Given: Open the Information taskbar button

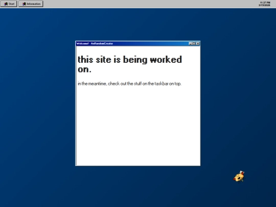Looking at the screenshot, I should (x=31, y=4).
